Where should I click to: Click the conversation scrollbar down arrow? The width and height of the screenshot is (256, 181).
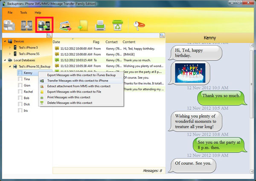click(x=252, y=172)
